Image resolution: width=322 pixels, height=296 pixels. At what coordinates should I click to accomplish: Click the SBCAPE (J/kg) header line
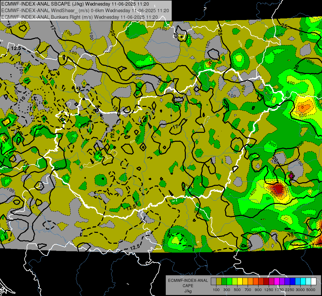[75, 4]
